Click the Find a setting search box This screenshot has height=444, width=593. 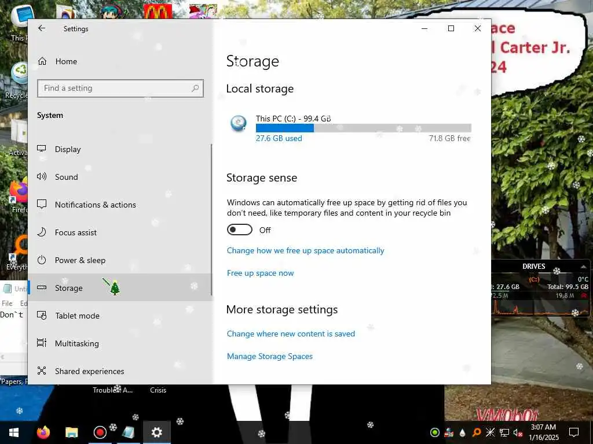[120, 88]
